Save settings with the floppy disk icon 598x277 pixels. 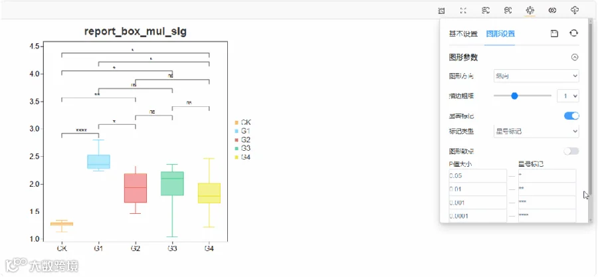point(555,33)
